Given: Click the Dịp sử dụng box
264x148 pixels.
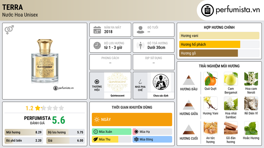Looking at the screenshot, I should coord(154,62).
